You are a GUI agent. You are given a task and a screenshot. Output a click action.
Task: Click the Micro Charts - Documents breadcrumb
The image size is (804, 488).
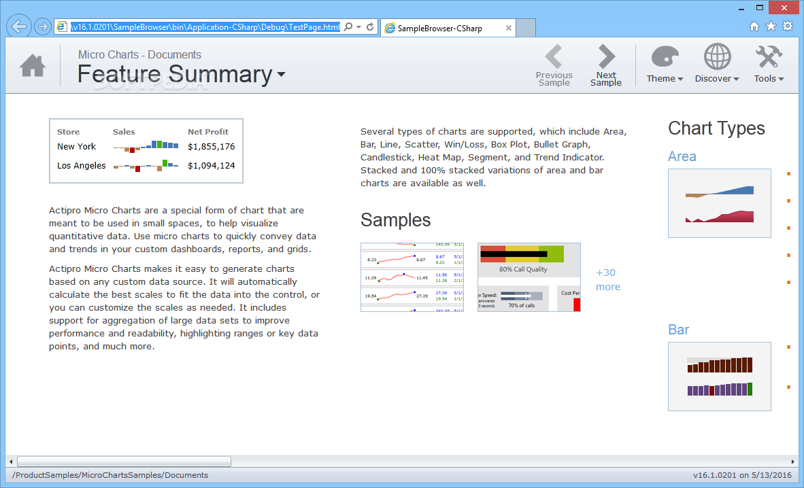[139, 54]
